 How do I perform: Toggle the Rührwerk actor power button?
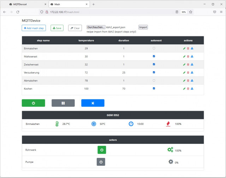tap(102, 150)
